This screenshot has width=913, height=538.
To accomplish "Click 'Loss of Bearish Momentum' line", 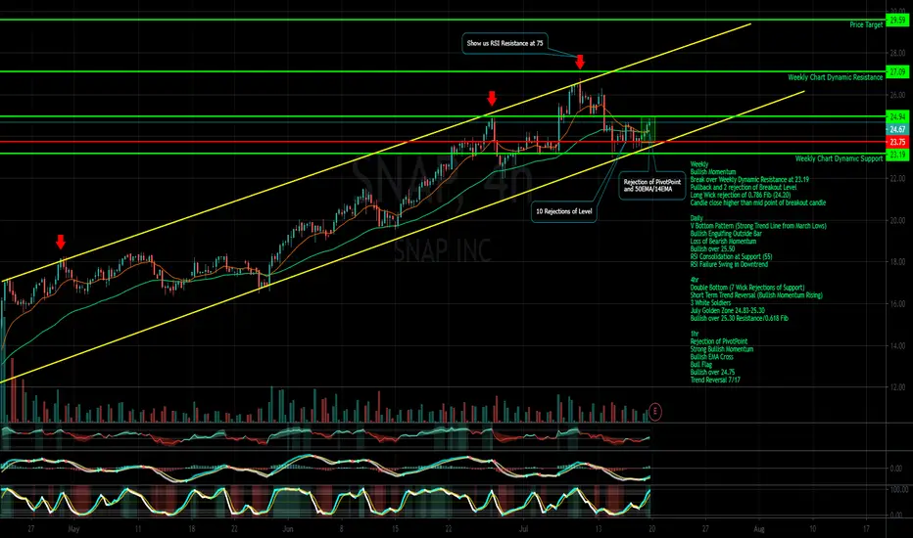I will pyautogui.click(x=723, y=241).
